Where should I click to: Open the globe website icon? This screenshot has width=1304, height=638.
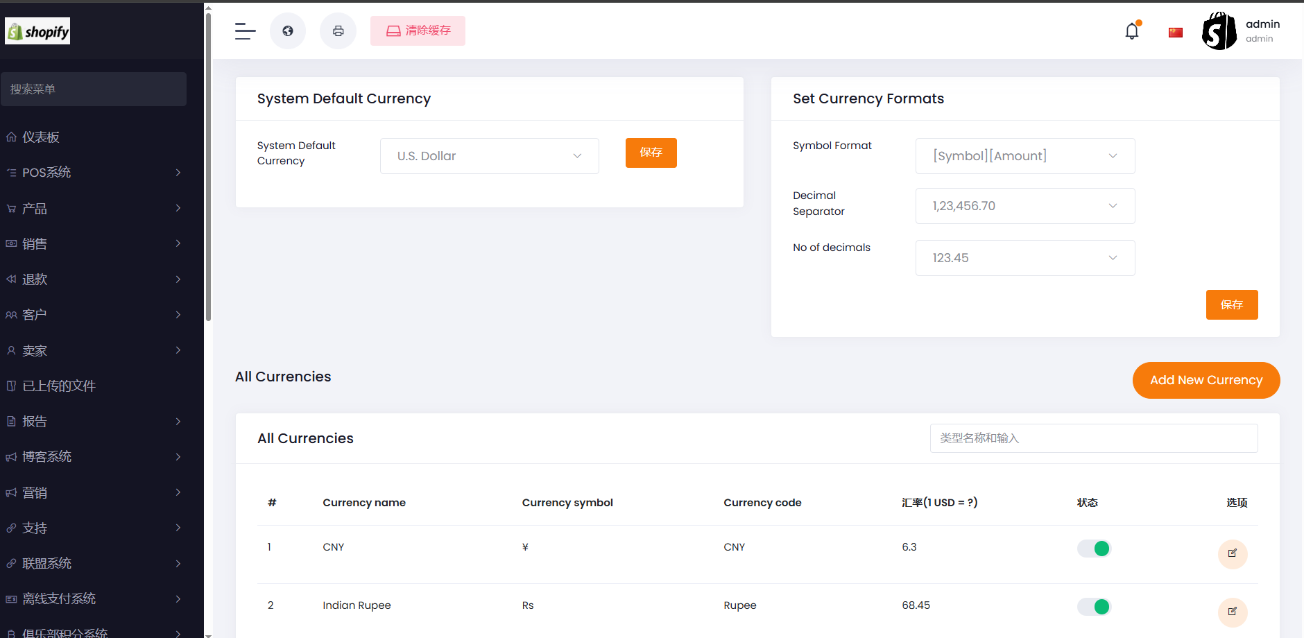[288, 31]
